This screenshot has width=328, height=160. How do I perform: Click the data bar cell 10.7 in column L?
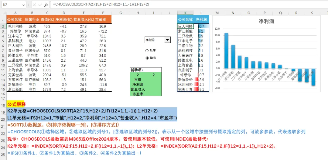201,26
